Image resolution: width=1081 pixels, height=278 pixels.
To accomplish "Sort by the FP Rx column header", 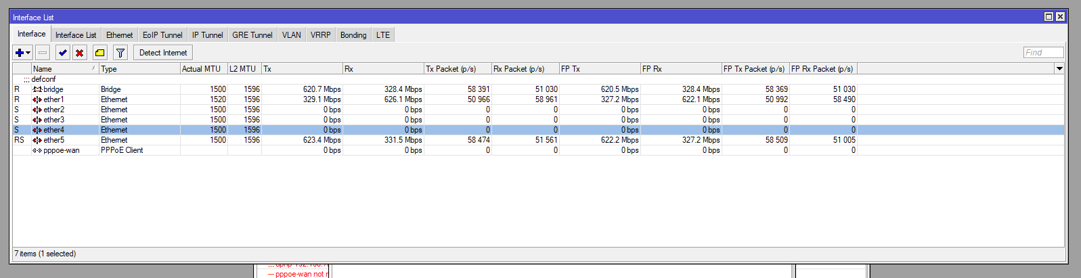I will click(x=681, y=68).
